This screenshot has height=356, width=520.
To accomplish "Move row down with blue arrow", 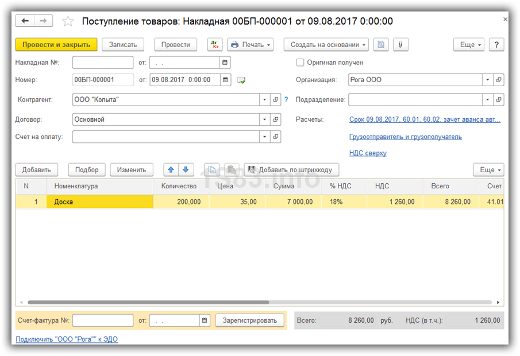I will pos(186,170).
